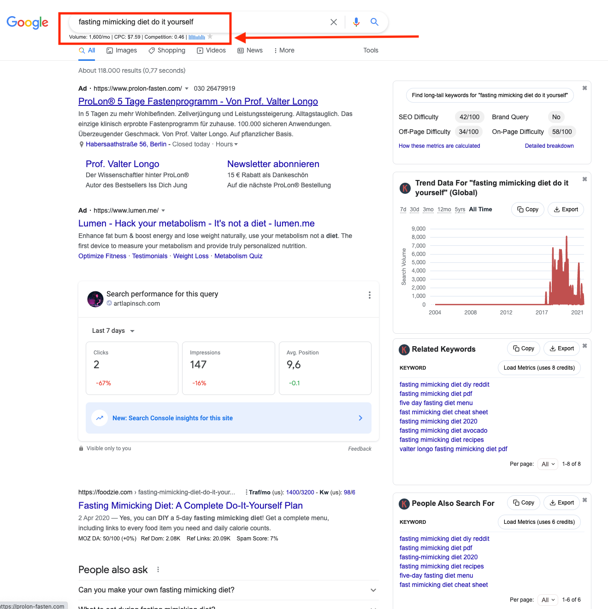The width and height of the screenshot is (608, 609).
Task: Expand the Hours dropdown for Berlin location
Action: click(227, 145)
